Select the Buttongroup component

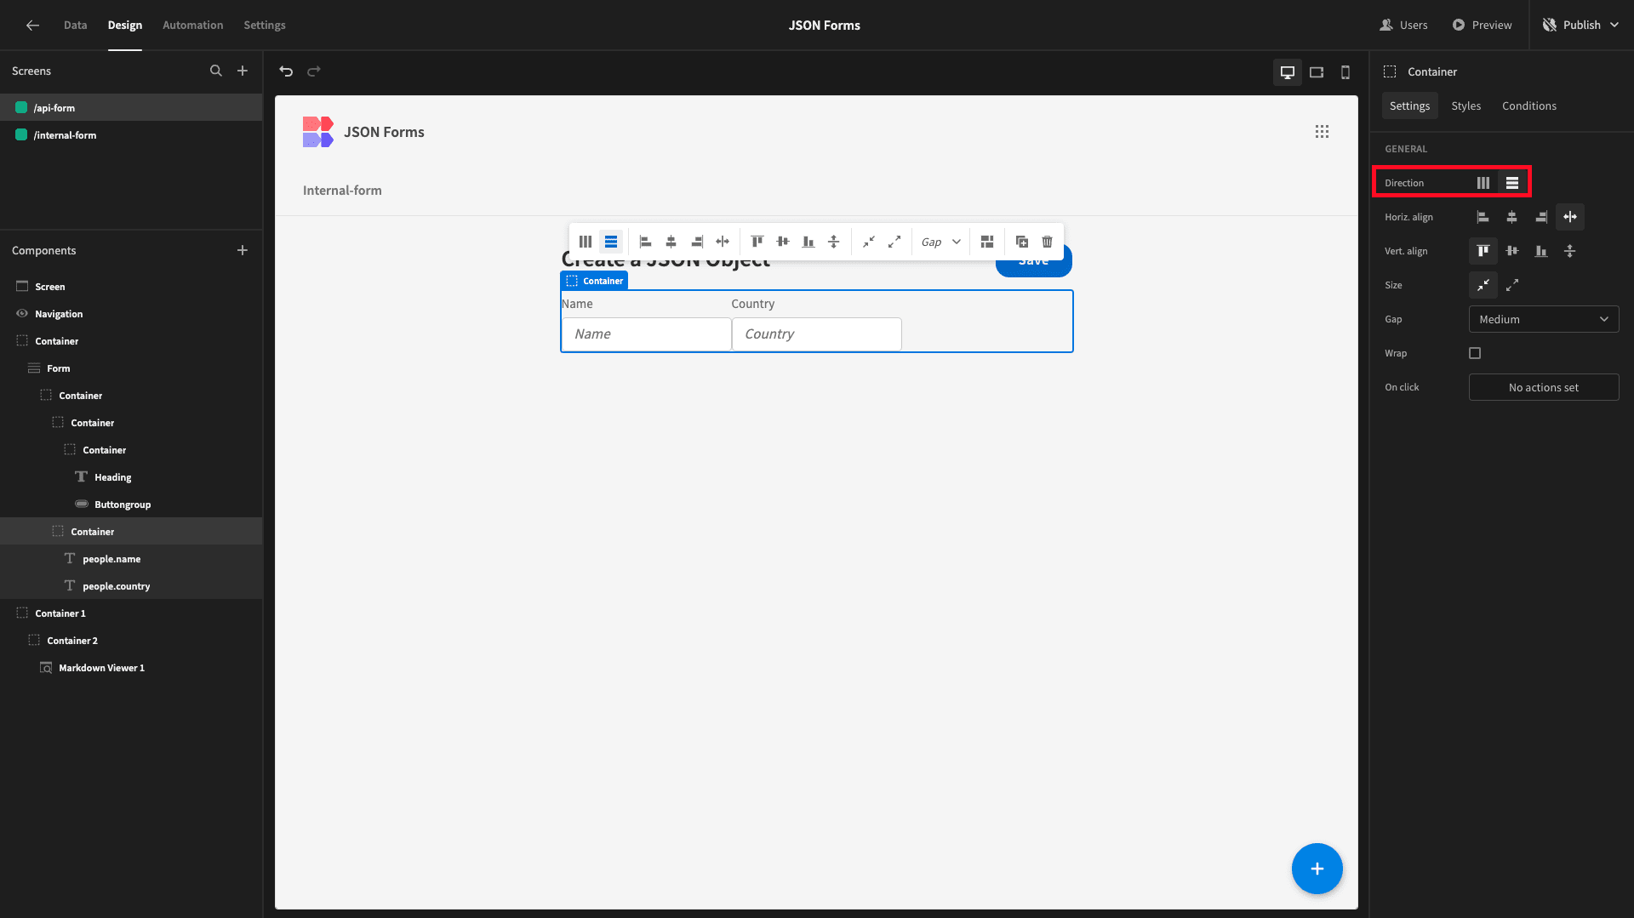pos(131,504)
